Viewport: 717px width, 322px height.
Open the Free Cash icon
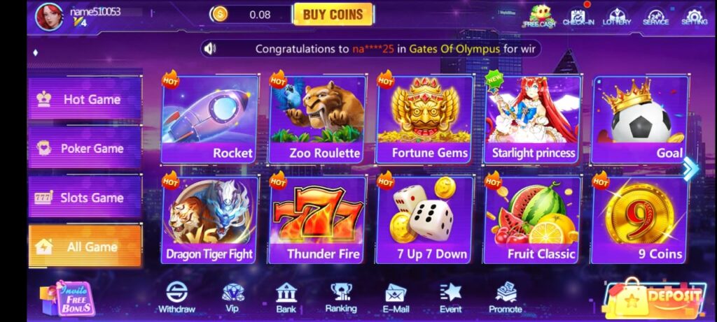tap(539, 16)
